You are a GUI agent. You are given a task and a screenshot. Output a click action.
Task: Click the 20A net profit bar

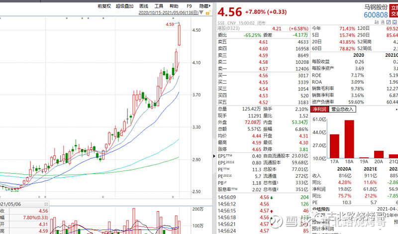379,154
